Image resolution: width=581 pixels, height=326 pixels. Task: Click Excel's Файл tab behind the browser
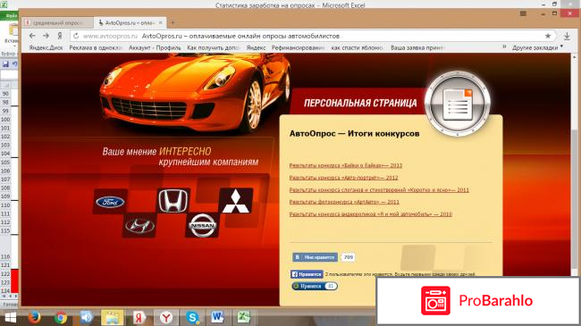(x=10, y=16)
